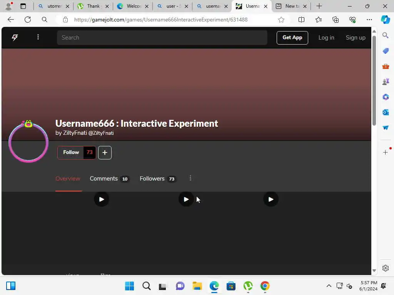Open the Sign up link
Viewport: 394px width, 295px height.
coord(355,38)
